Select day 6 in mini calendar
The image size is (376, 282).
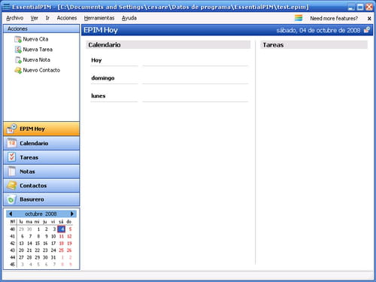point(23,236)
